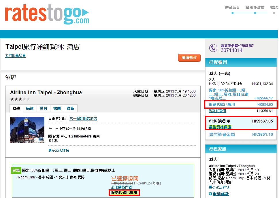Image resolution: width=279 pixels, height=198 pixels.
Task: Click the ratestogo.com logo
Action: tap(47, 14)
